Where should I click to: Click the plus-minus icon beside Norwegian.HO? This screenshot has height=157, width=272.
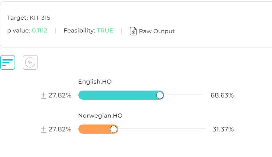(44, 129)
